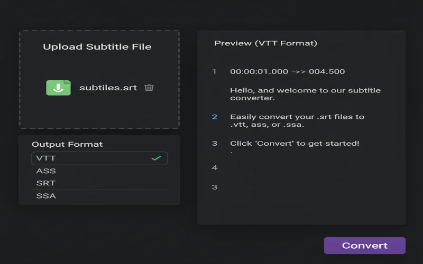Click the Preview (VTT Format) panel title
The image size is (423, 264).
pyautogui.click(x=265, y=43)
